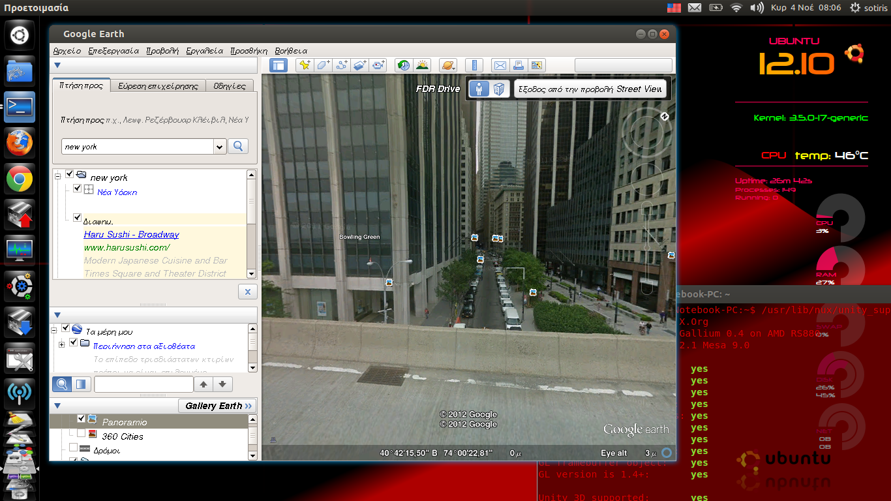Open the planet switcher (Saturn icon)
Screen dimensions: 891x501
pos(448,65)
